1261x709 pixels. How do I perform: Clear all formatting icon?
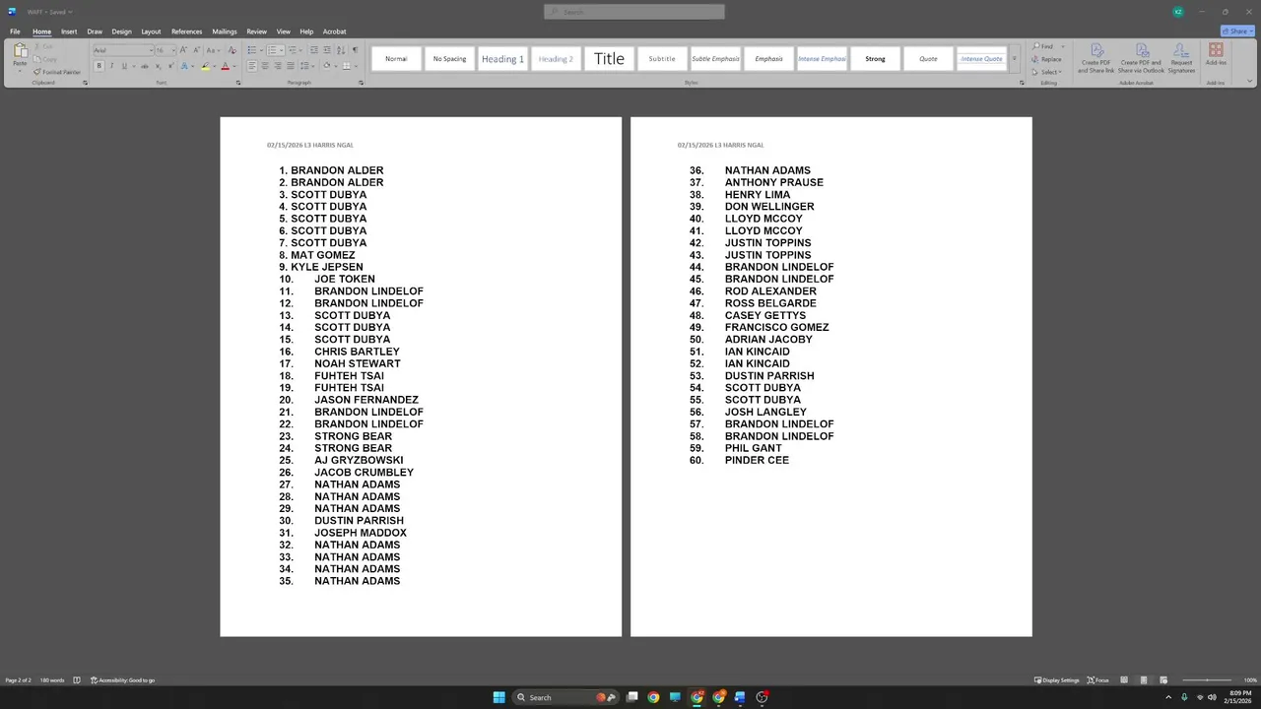(232, 50)
